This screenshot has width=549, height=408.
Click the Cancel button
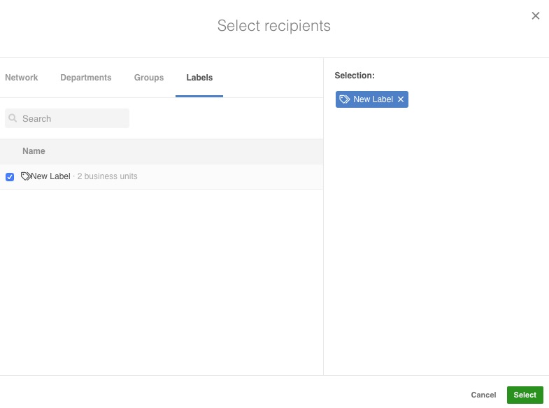point(483,395)
